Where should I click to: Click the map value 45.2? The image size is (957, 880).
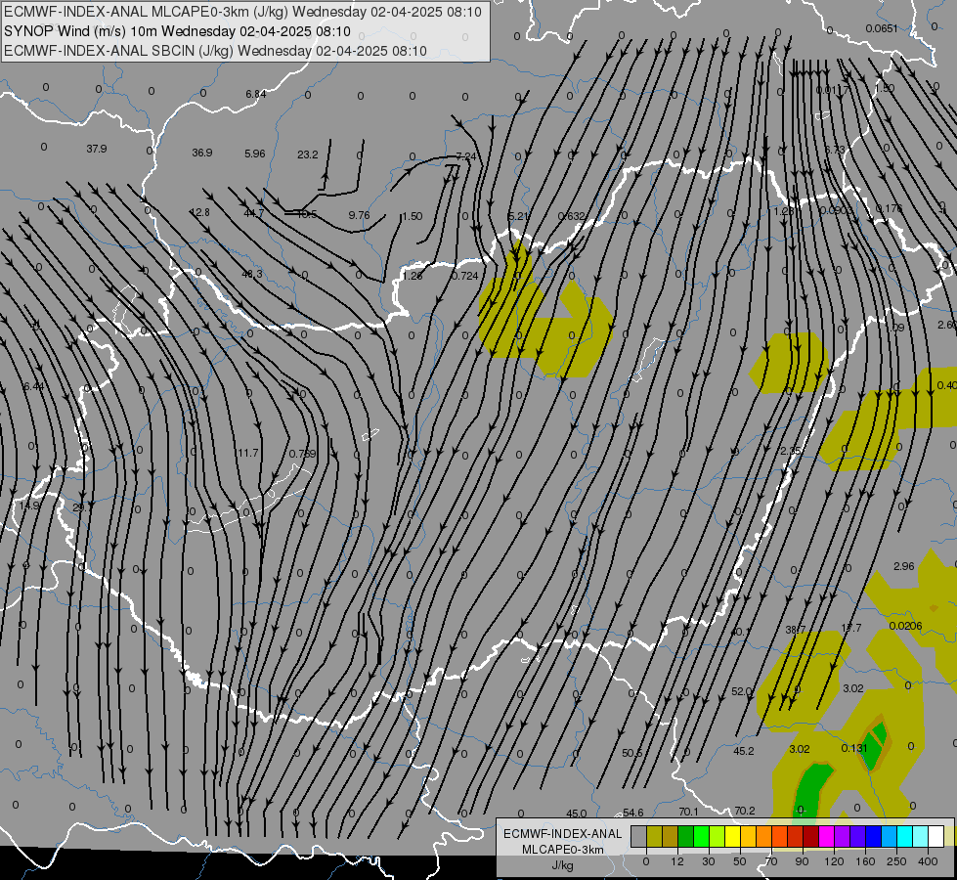(743, 751)
